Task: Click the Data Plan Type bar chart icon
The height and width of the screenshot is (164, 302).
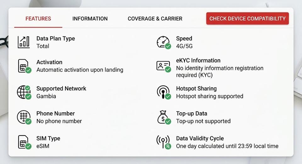Action: tap(24, 42)
